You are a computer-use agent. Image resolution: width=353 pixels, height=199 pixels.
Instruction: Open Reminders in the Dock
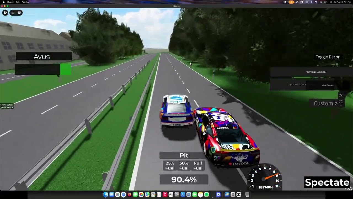[159, 195]
